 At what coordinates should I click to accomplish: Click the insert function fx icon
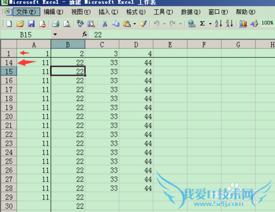[x=85, y=34]
